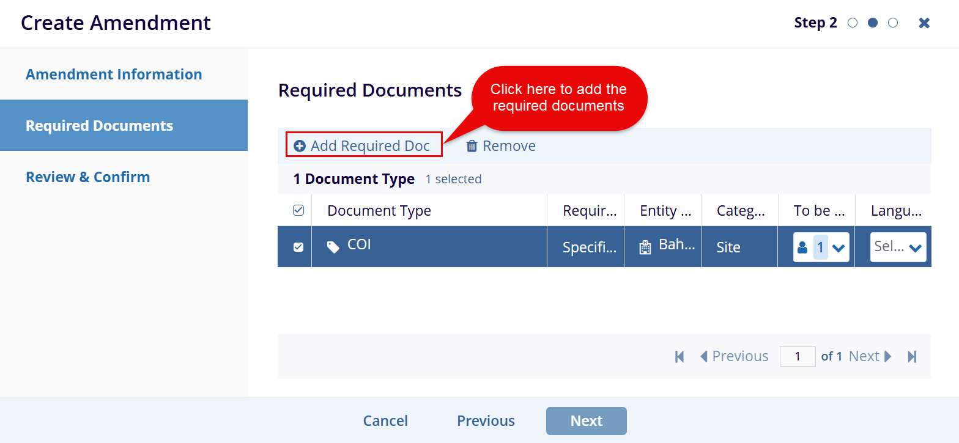Click the trash icon to remove document
This screenshot has height=443, width=959.
[x=472, y=146]
